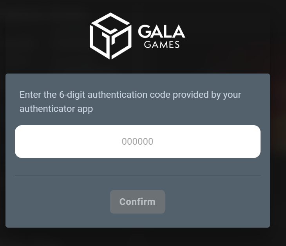Image resolution: width=286 pixels, height=246 pixels.
Task: Click the Confirm button
Action: click(138, 202)
